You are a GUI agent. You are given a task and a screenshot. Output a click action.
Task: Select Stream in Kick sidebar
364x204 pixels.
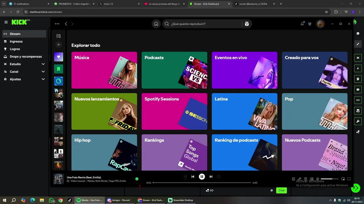(24, 34)
